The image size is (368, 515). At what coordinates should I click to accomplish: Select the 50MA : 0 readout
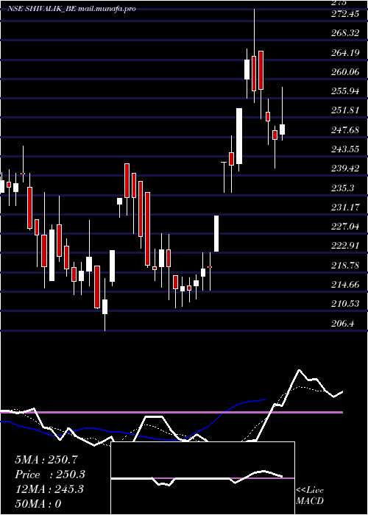[x=38, y=504]
